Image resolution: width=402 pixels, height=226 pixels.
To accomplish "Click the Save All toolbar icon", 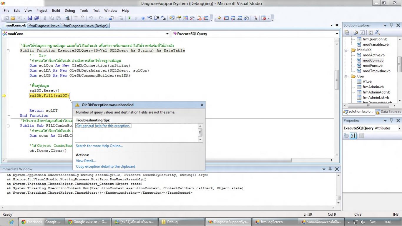I will 36,18.
